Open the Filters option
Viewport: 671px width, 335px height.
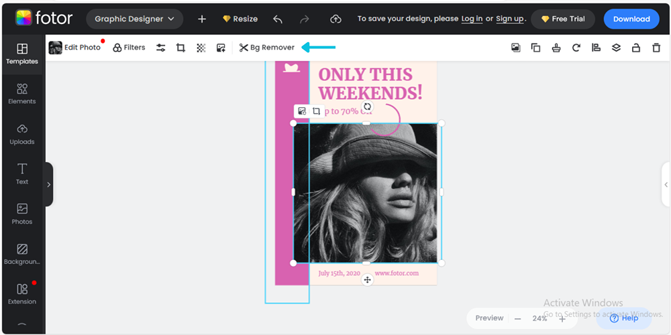(x=130, y=48)
